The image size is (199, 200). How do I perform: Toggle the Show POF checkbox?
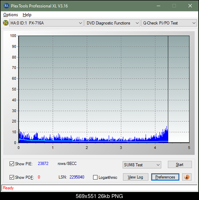(12, 177)
